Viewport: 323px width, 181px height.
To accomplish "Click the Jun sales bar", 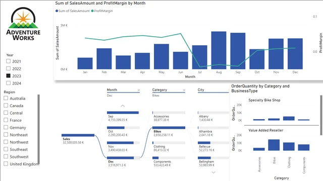I will click(181, 60).
